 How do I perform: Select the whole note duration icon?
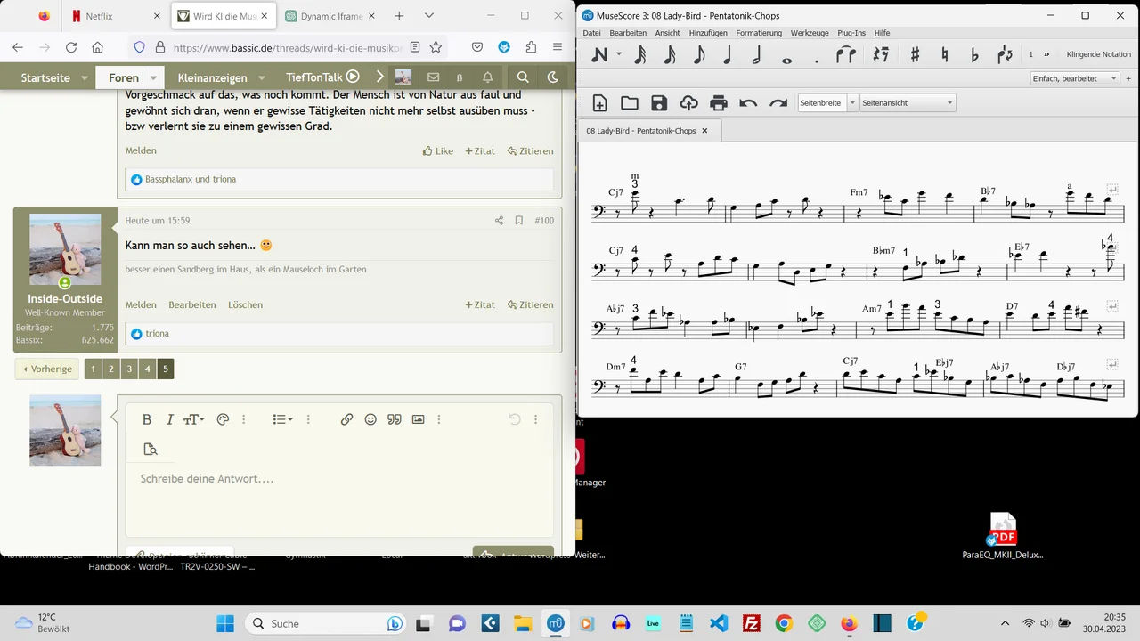coord(786,56)
